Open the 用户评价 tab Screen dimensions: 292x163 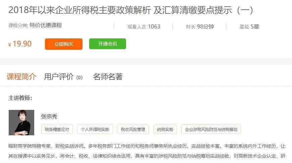[59, 76]
